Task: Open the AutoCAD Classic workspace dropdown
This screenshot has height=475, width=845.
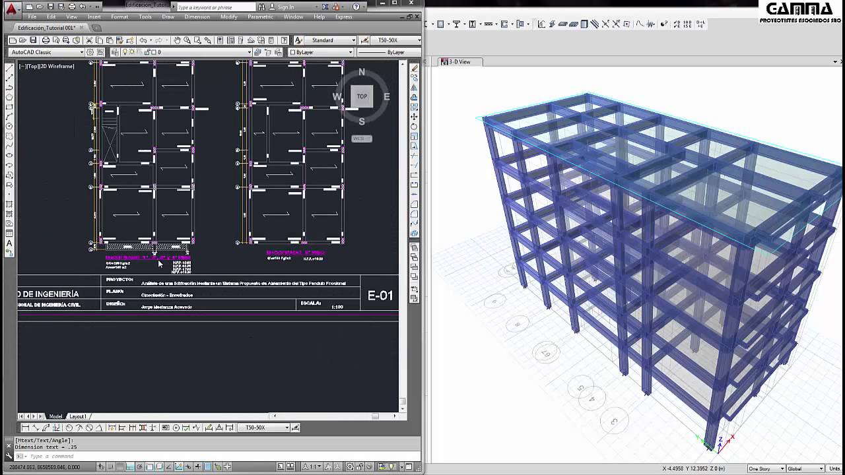Action: click(x=47, y=52)
